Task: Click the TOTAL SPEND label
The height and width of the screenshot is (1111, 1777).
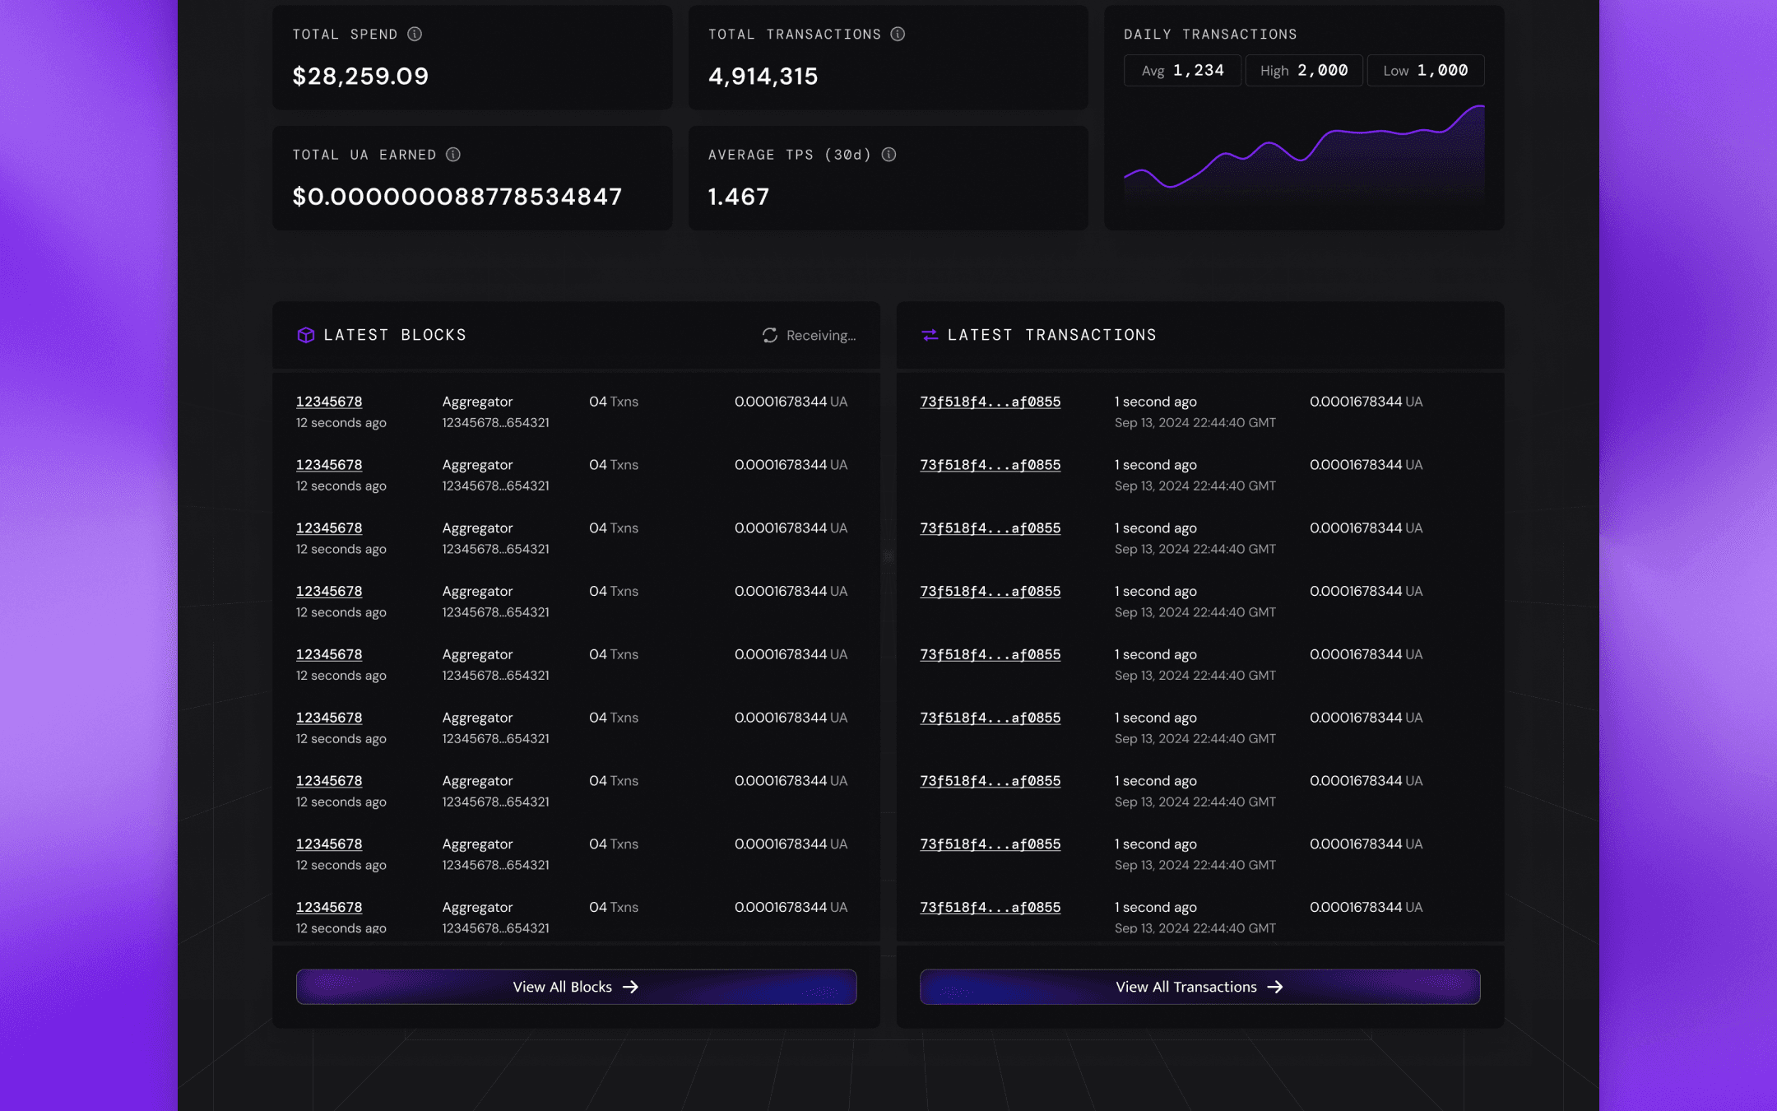Action: (x=345, y=35)
